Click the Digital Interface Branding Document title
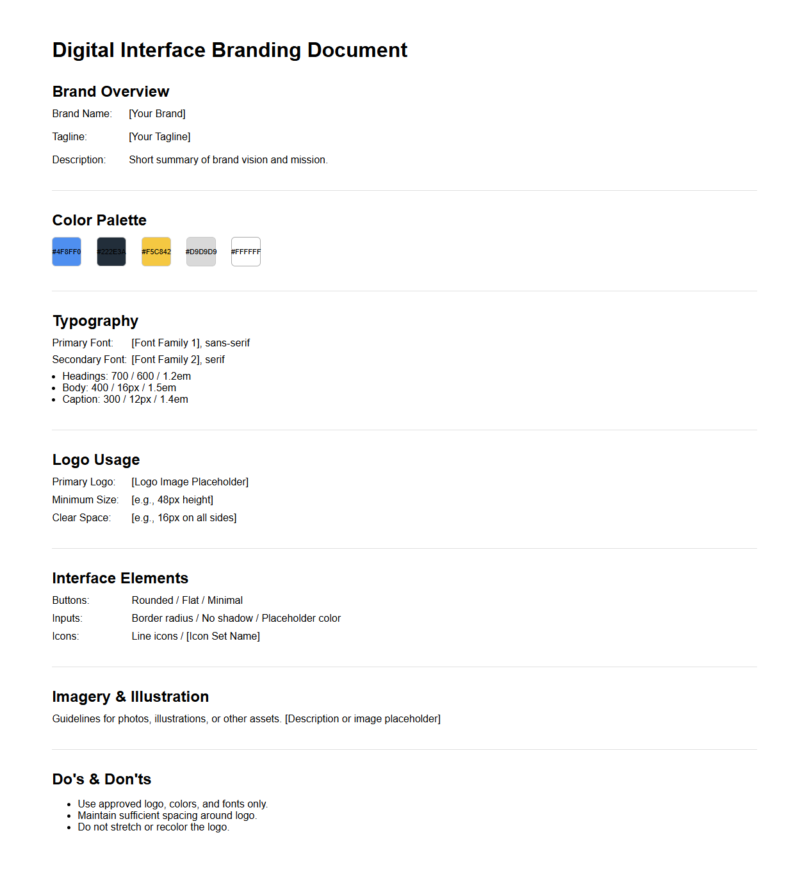Screen dimensions: 809x883 tap(229, 50)
